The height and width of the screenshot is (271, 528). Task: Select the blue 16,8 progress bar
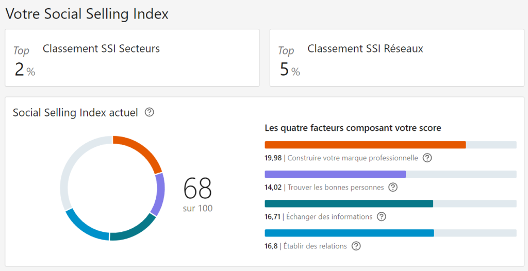(391, 233)
